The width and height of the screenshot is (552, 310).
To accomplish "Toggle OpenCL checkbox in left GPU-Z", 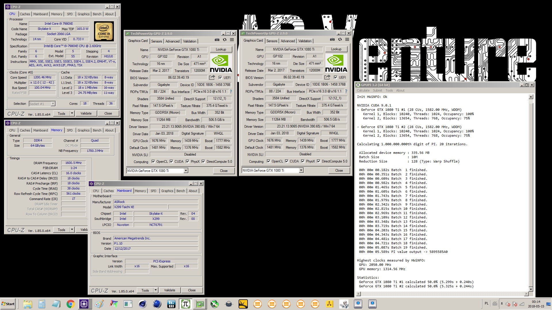I will 153,162.
